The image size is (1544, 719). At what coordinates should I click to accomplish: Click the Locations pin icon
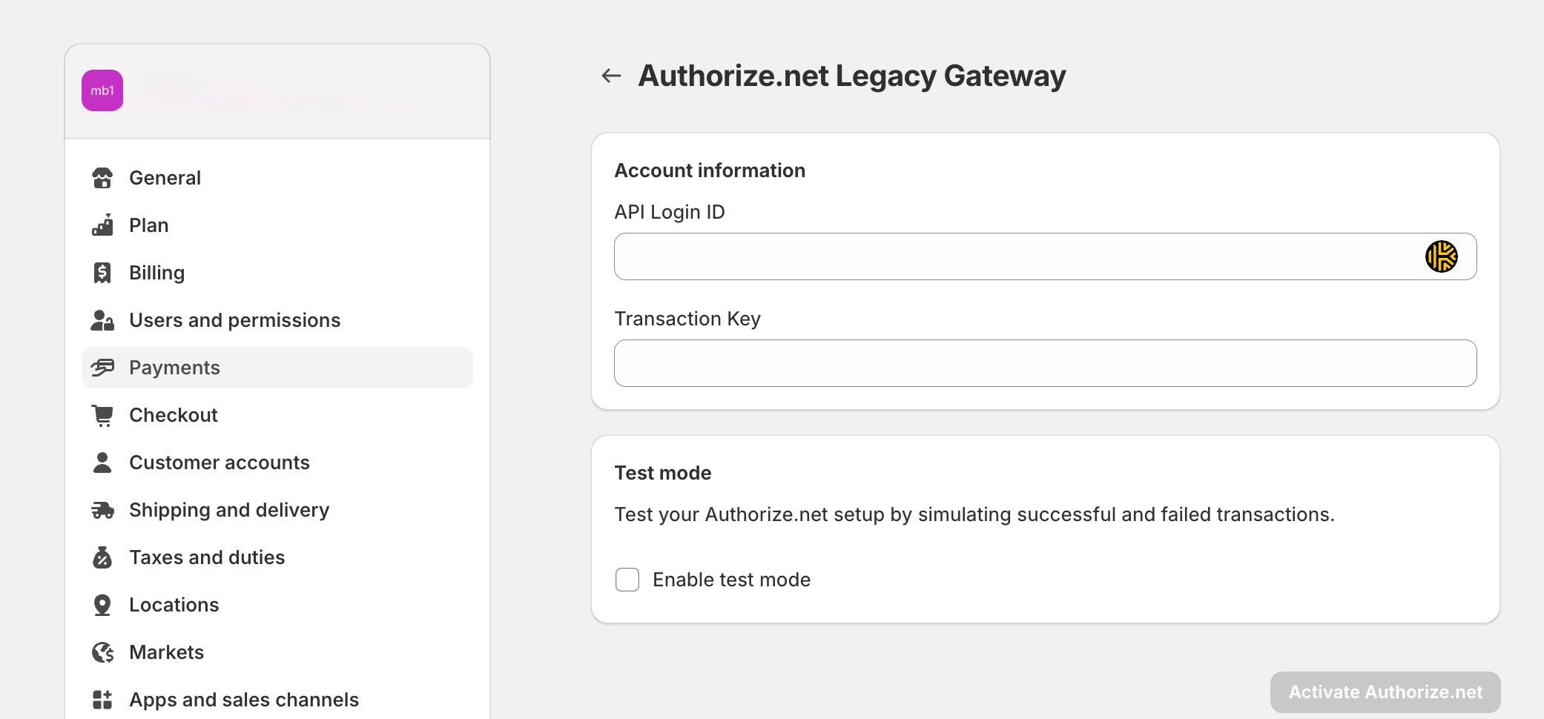coord(102,605)
